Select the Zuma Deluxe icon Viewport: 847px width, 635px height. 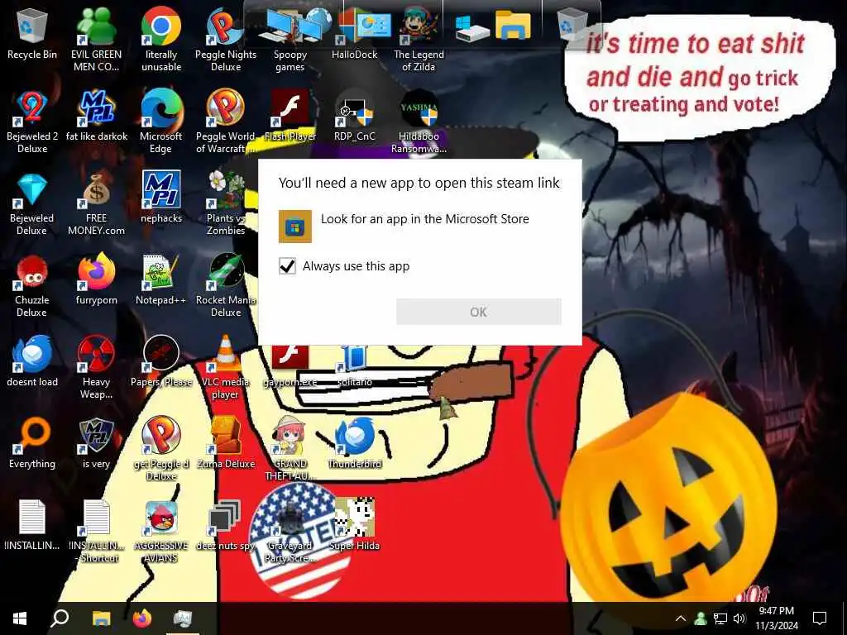click(226, 435)
